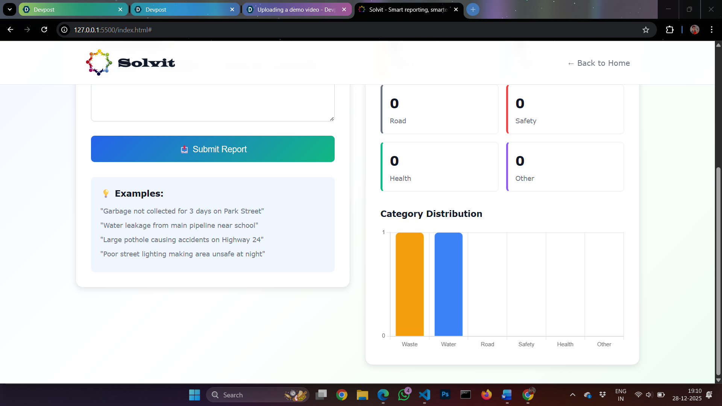Open Microsoft Edge from taskbar
Image resolution: width=722 pixels, height=406 pixels.
click(383, 395)
